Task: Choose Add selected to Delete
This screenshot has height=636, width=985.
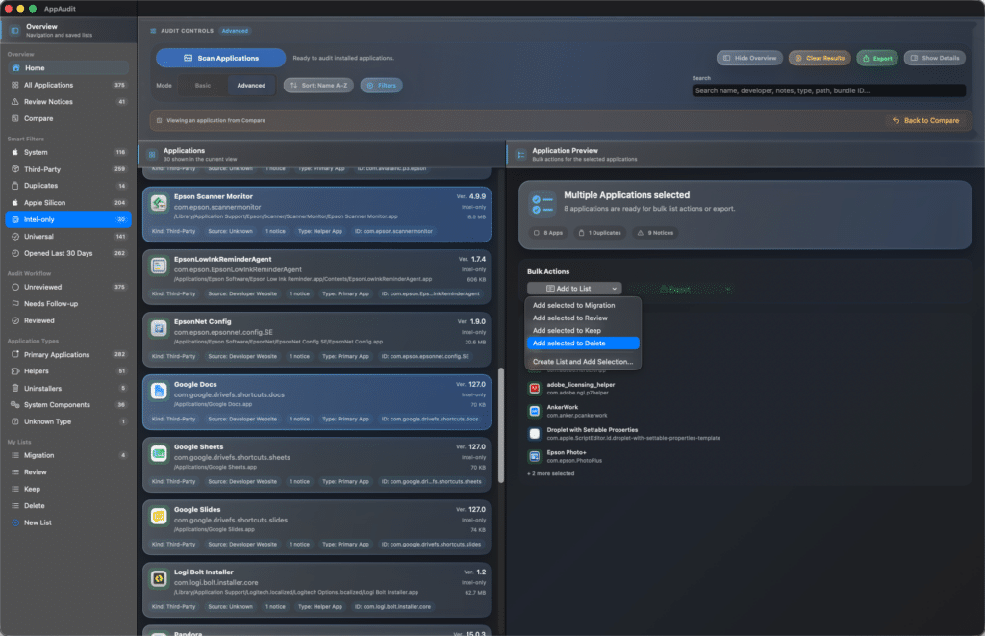Action: [x=583, y=343]
